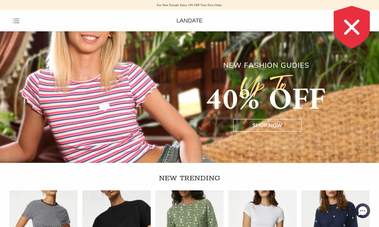Open the hamburger navigation menu
The width and height of the screenshot is (379, 227).
[x=16, y=21]
